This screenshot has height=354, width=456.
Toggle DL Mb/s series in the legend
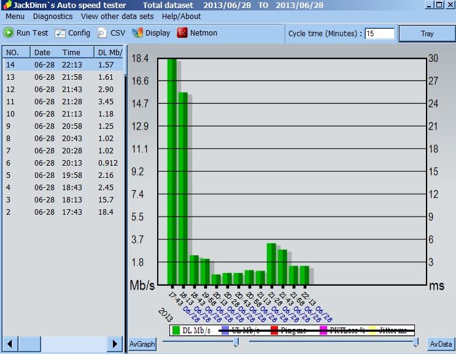(191, 331)
